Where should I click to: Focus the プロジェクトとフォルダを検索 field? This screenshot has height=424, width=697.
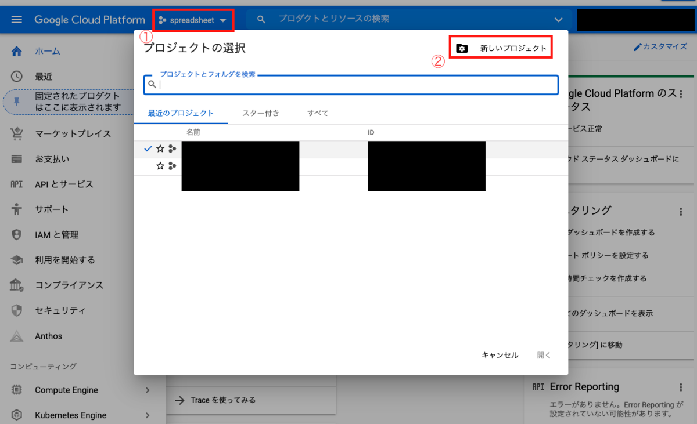(351, 84)
